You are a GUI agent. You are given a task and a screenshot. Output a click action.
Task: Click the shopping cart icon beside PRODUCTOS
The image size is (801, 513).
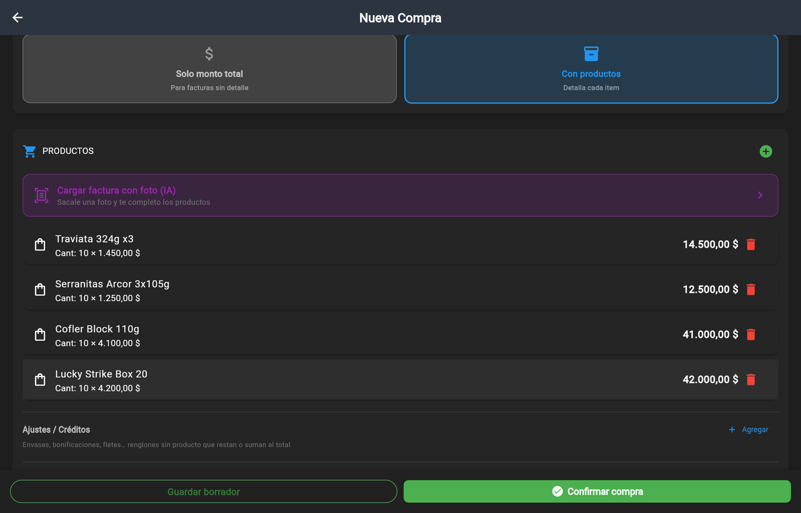click(x=29, y=151)
